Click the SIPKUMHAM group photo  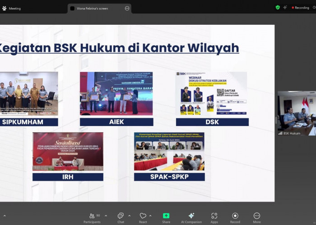tap(29, 94)
